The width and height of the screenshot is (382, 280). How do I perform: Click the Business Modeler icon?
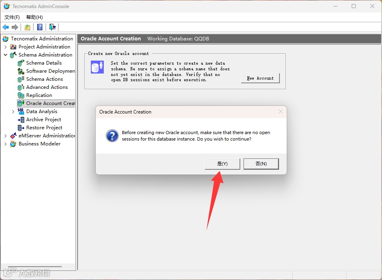pos(13,144)
